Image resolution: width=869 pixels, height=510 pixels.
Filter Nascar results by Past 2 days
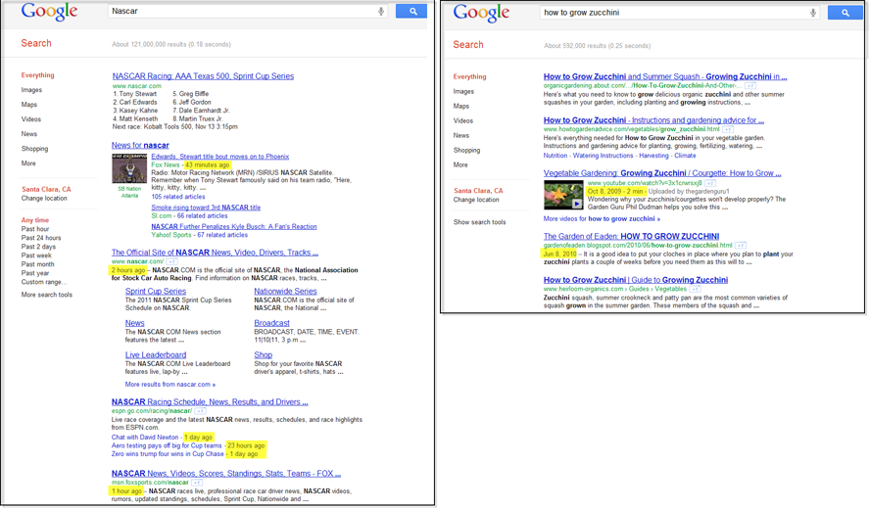pos(38,247)
